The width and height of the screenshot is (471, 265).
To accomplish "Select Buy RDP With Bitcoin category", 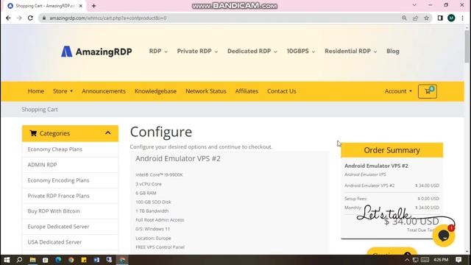I will coord(70,211).
